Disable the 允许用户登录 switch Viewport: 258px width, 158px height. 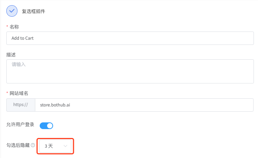click(46, 126)
